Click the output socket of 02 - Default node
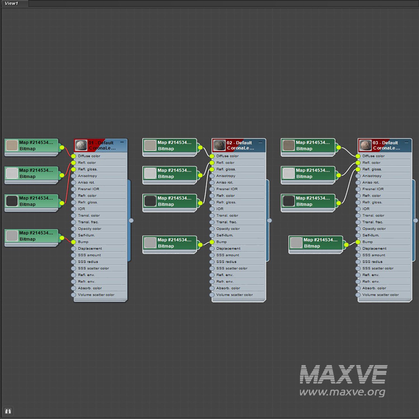 pos(270,220)
